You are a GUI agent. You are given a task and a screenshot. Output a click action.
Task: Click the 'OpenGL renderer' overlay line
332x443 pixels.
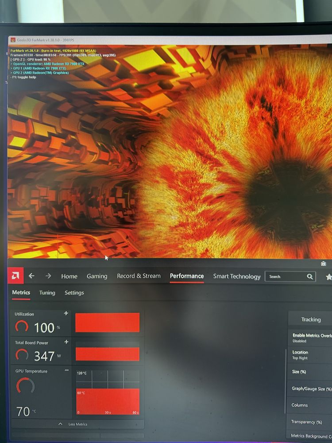point(47,64)
